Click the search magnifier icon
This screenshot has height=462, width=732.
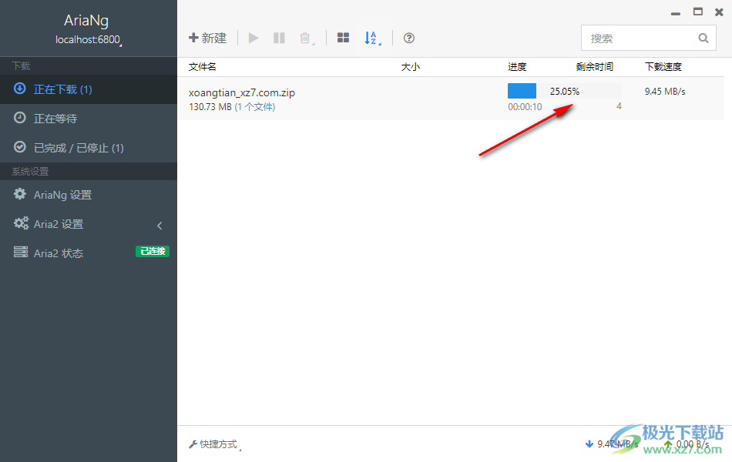(703, 38)
